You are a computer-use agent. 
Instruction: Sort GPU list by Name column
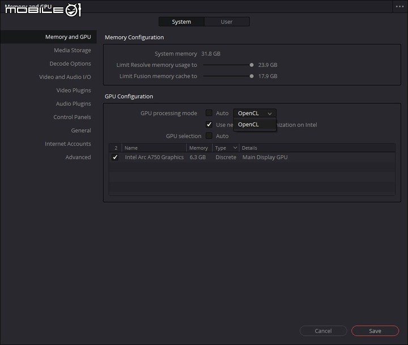click(154, 148)
